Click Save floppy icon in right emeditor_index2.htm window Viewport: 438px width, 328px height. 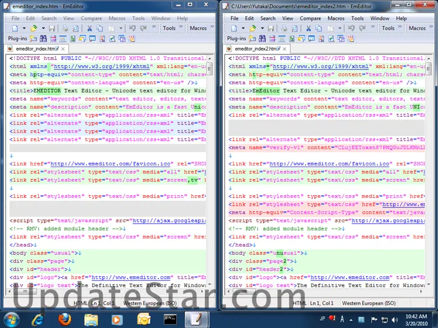tap(271, 28)
